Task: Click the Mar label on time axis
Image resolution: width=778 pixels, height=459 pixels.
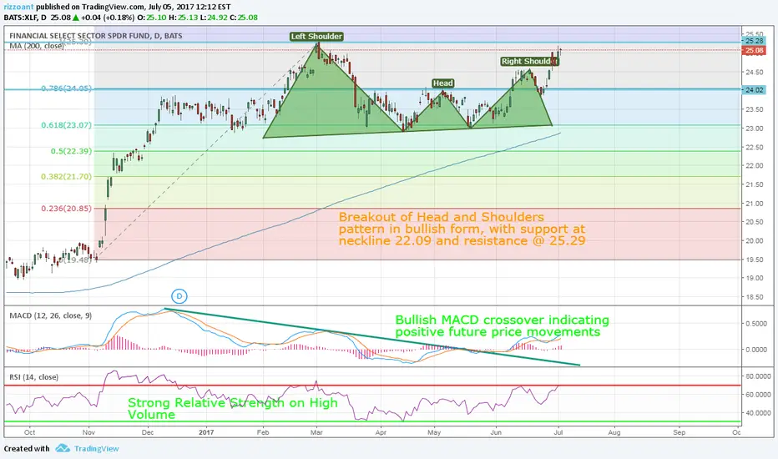Action: pos(316,432)
